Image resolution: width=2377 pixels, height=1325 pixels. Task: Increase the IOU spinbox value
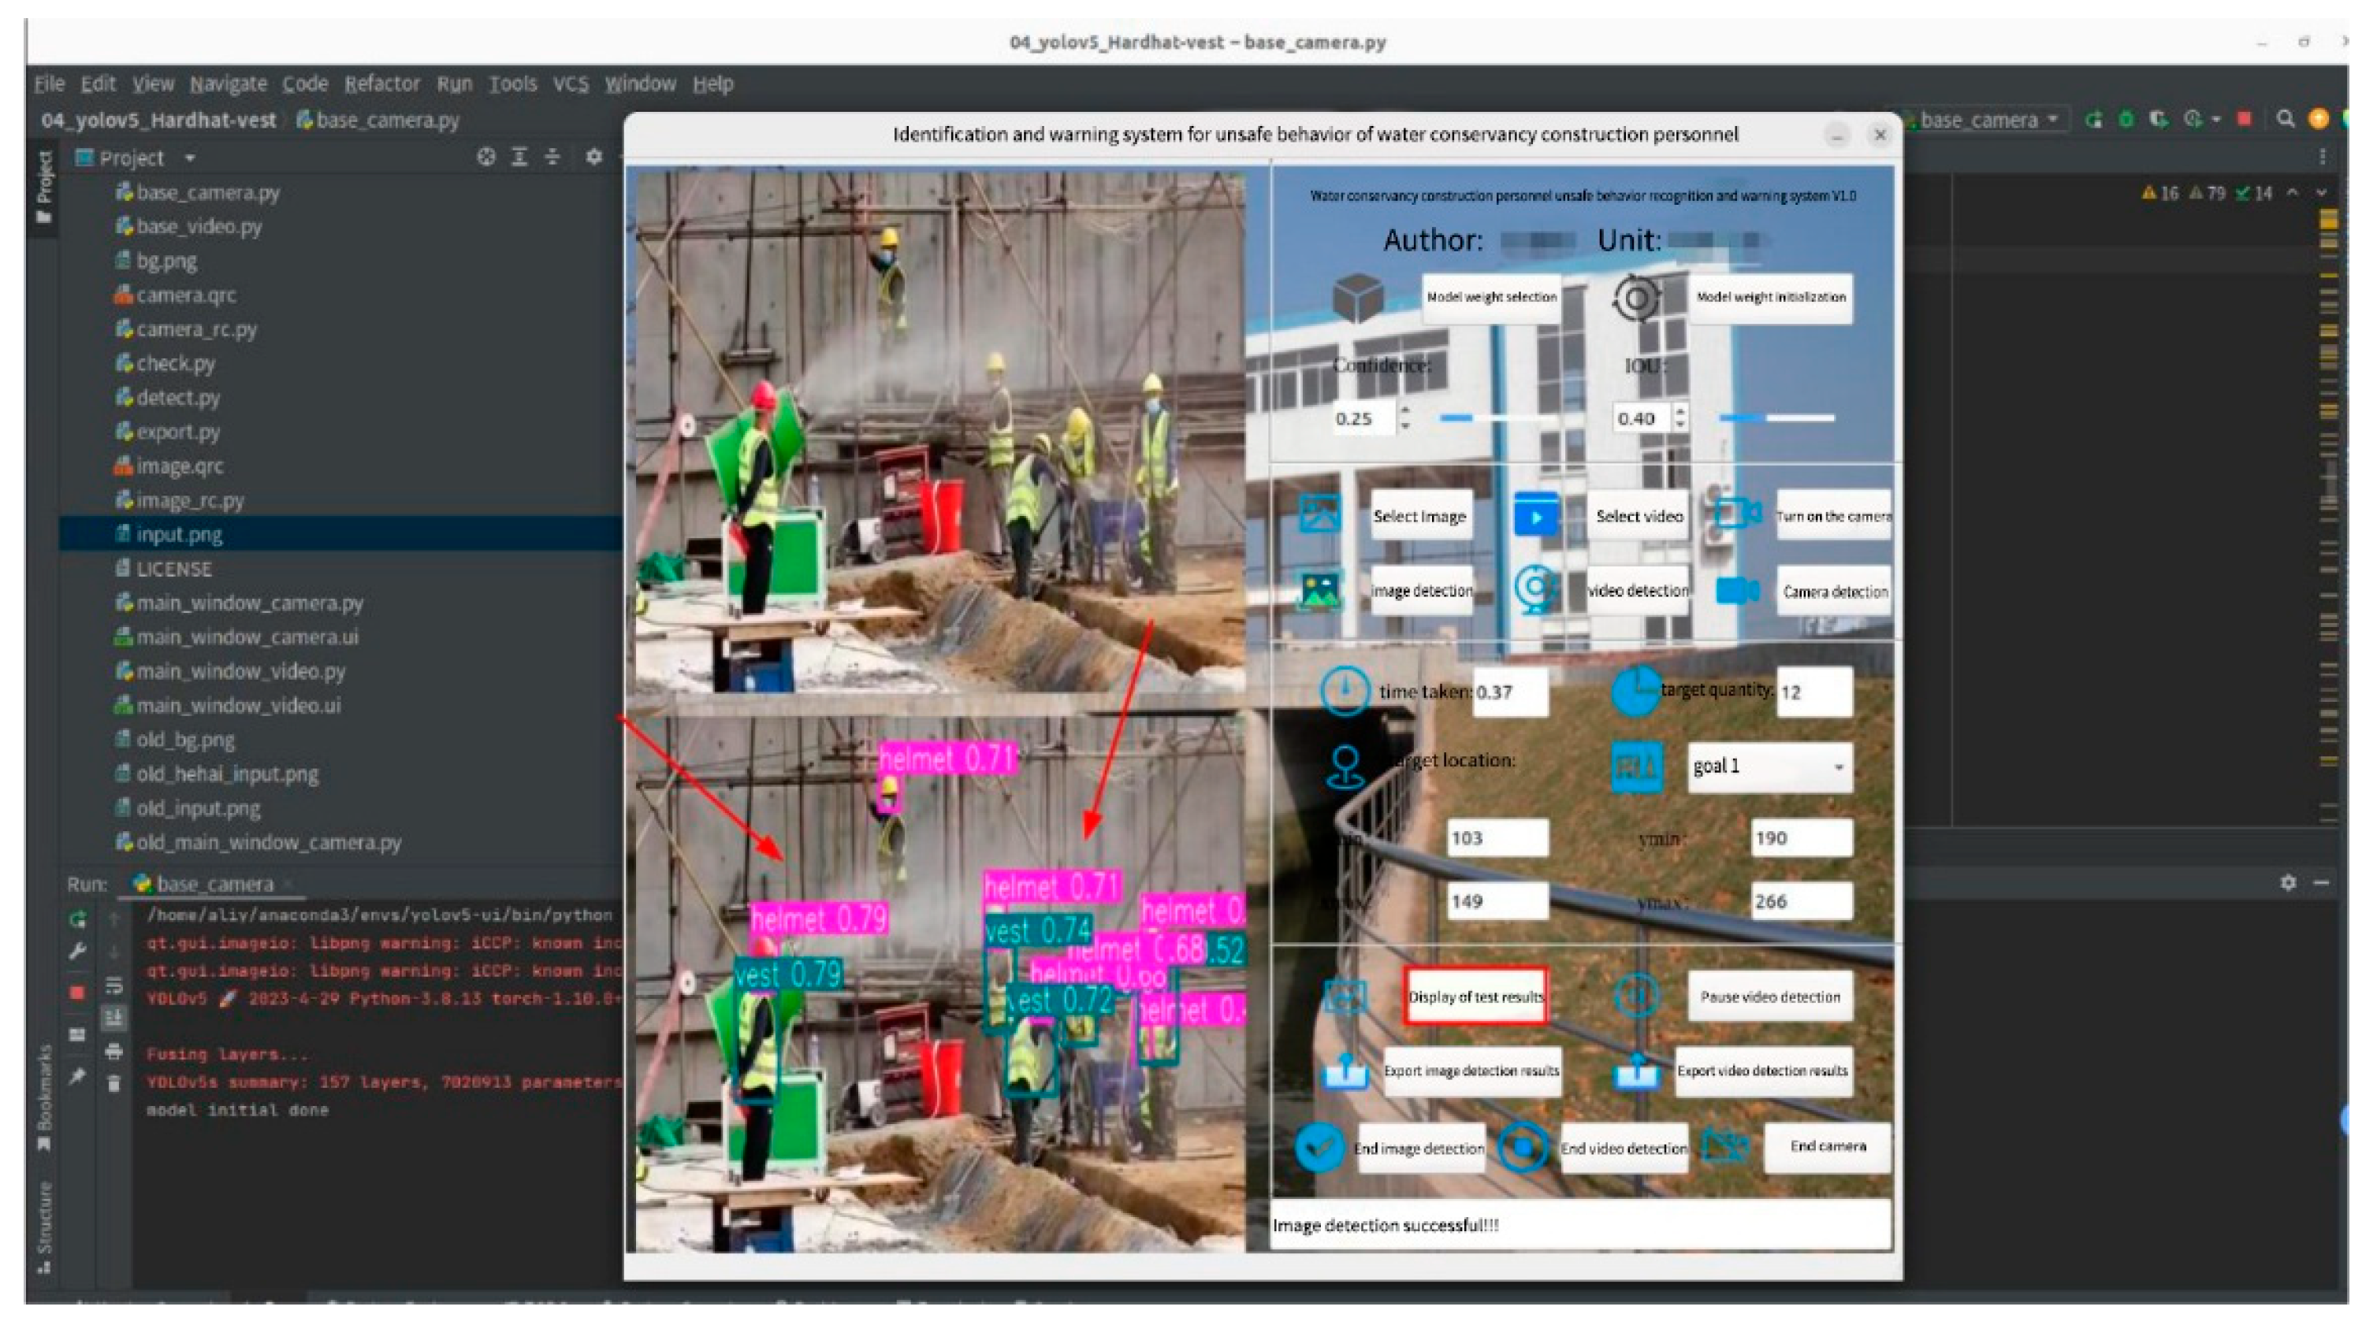click(1680, 411)
